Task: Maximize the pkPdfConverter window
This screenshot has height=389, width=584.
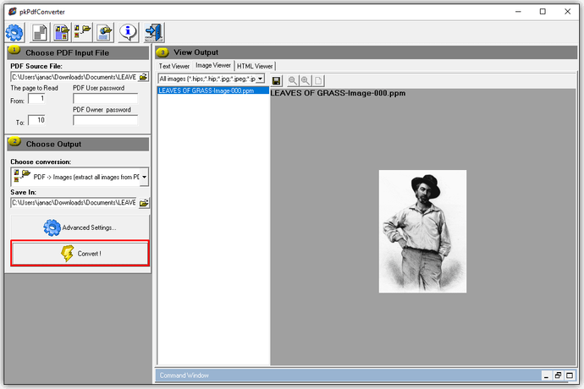Action: point(543,12)
